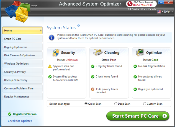
Task: Click 'Spyware scan not performed yet' text
Action: [x=63, y=68]
